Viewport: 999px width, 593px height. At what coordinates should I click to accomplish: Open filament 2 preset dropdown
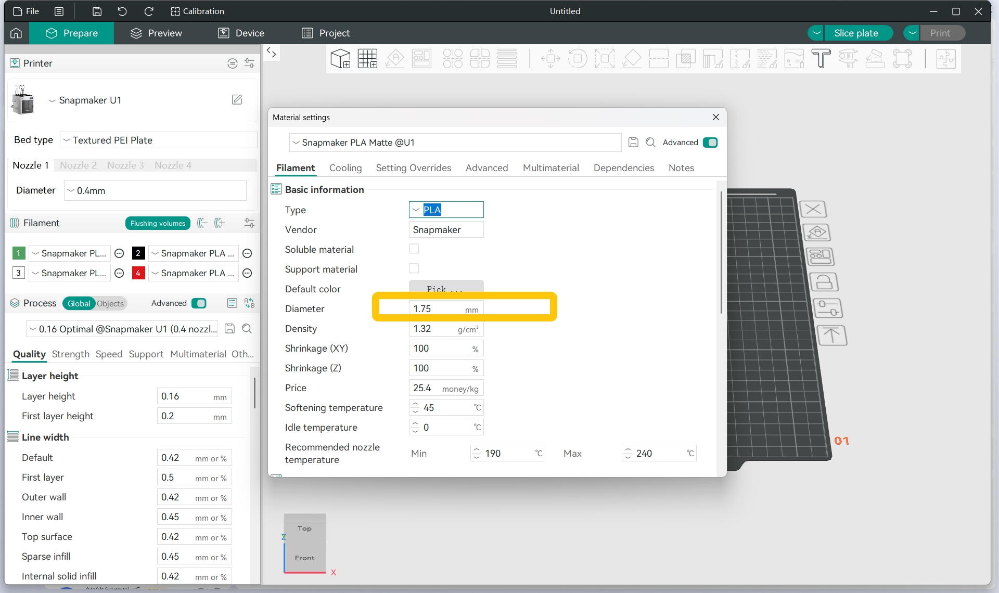point(194,253)
